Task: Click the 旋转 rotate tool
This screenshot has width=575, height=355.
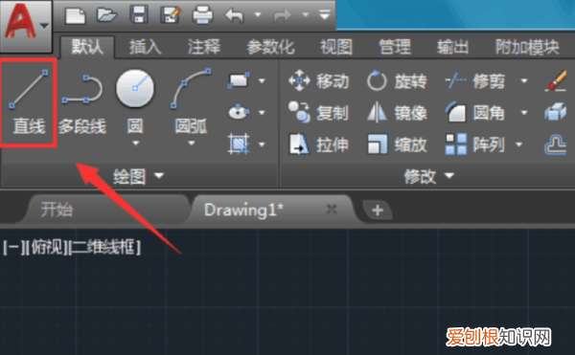Action: [397, 80]
